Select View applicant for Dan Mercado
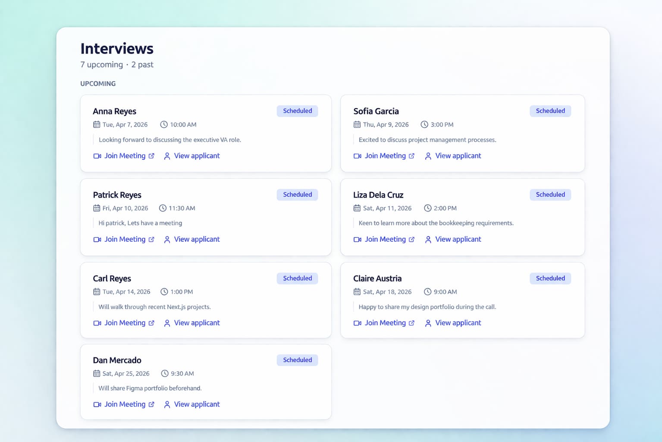The height and width of the screenshot is (442, 662). tap(197, 404)
